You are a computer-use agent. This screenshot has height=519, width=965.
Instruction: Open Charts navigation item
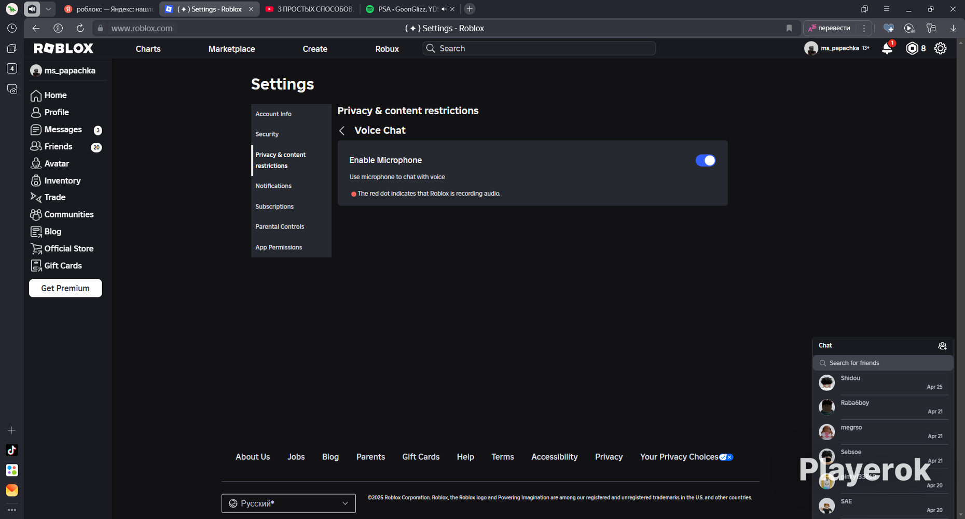coord(148,49)
